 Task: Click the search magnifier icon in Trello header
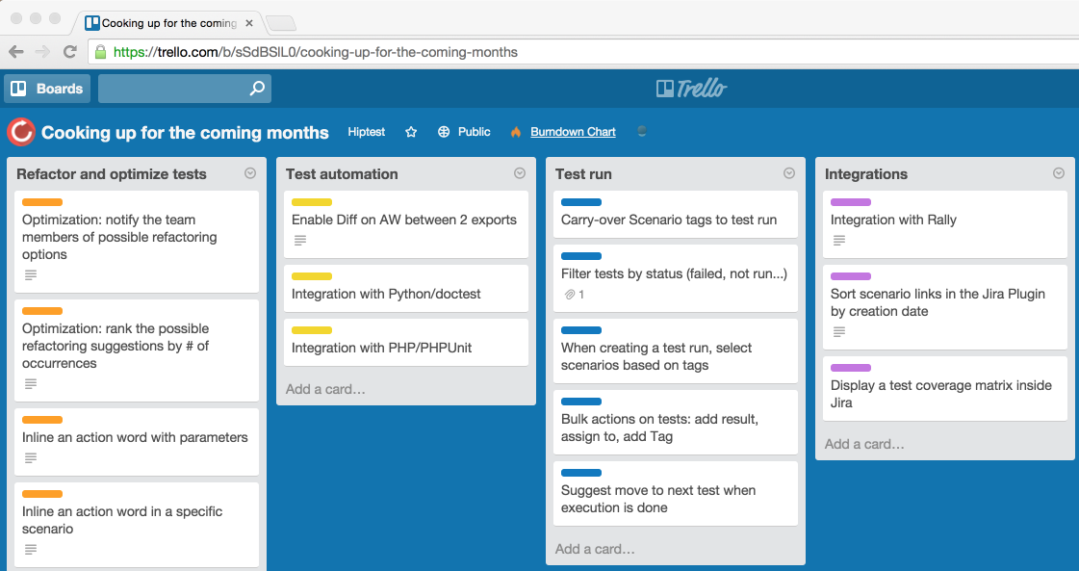pos(257,89)
